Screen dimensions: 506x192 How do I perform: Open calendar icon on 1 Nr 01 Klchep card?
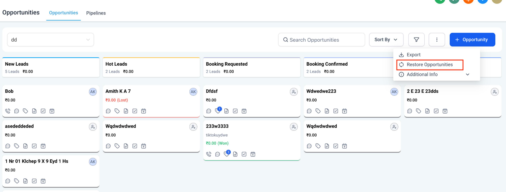(x=43, y=181)
